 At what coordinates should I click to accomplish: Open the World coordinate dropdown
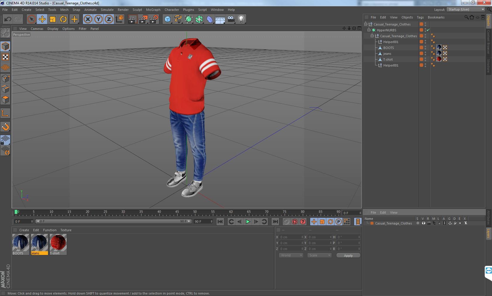pyautogui.click(x=291, y=255)
